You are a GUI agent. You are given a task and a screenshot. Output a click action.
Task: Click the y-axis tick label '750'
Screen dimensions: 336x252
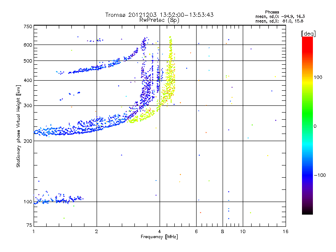click(x=28, y=26)
